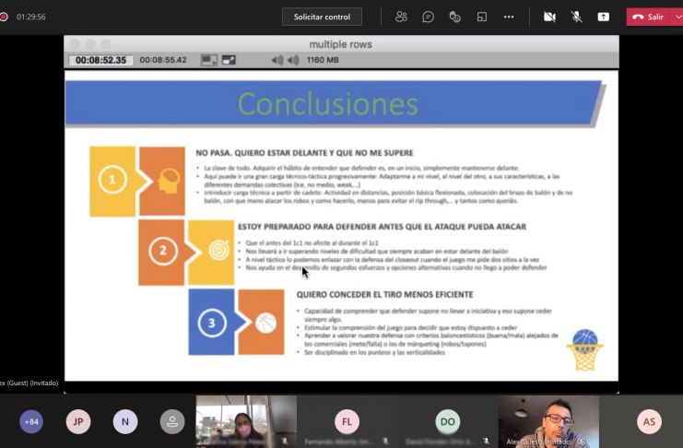Select the FL participant avatar

click(x=347, y=421)
